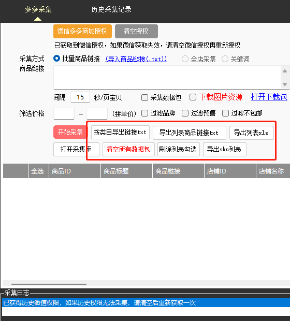290x321 pixels.
Task: Click the 打开采集库 button
Action: [x=76, y=149]
